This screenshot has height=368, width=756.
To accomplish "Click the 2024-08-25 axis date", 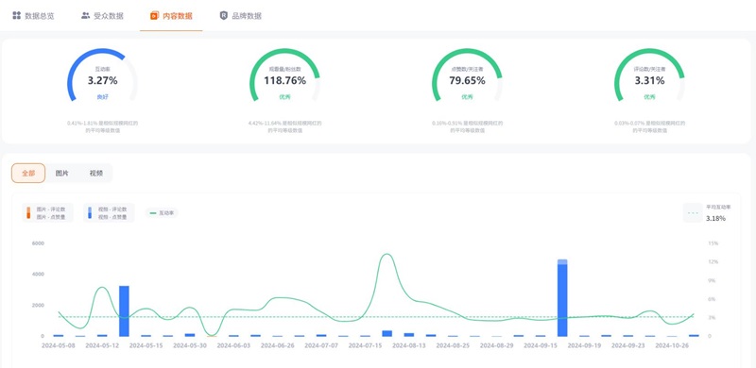I will point(453,345).
